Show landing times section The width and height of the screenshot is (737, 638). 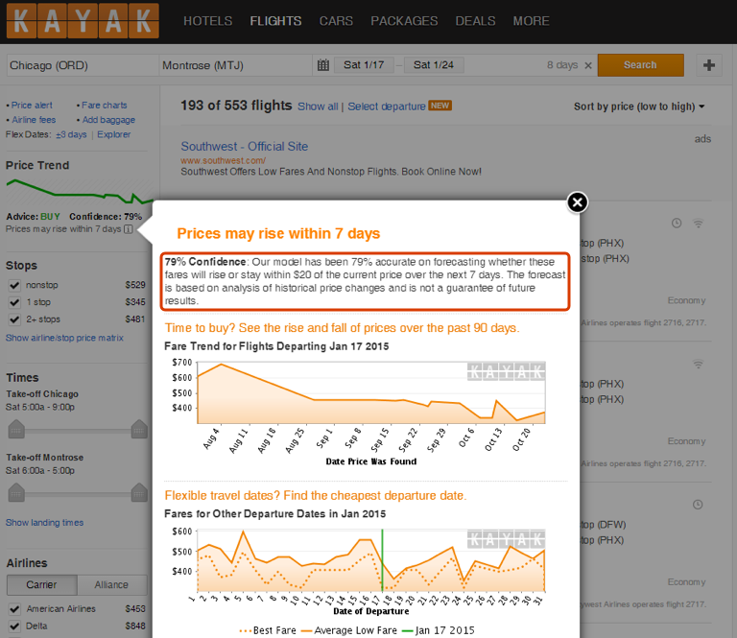tap(44, 523)
